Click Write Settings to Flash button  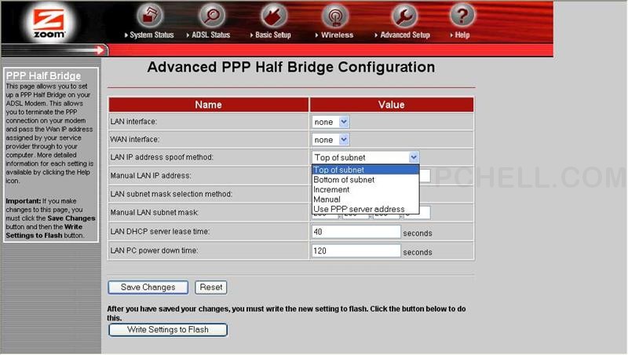(x=167, y=330)
